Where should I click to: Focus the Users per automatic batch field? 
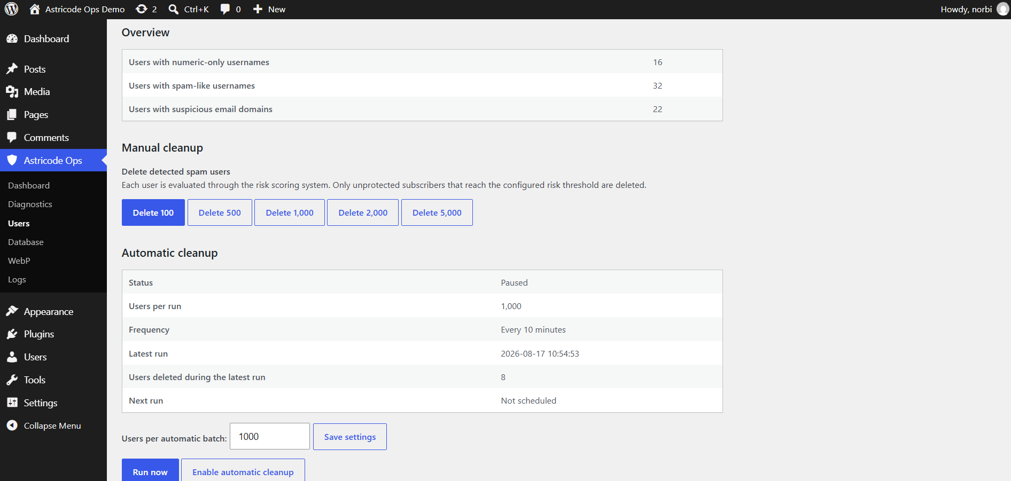(x=270, y=436)
